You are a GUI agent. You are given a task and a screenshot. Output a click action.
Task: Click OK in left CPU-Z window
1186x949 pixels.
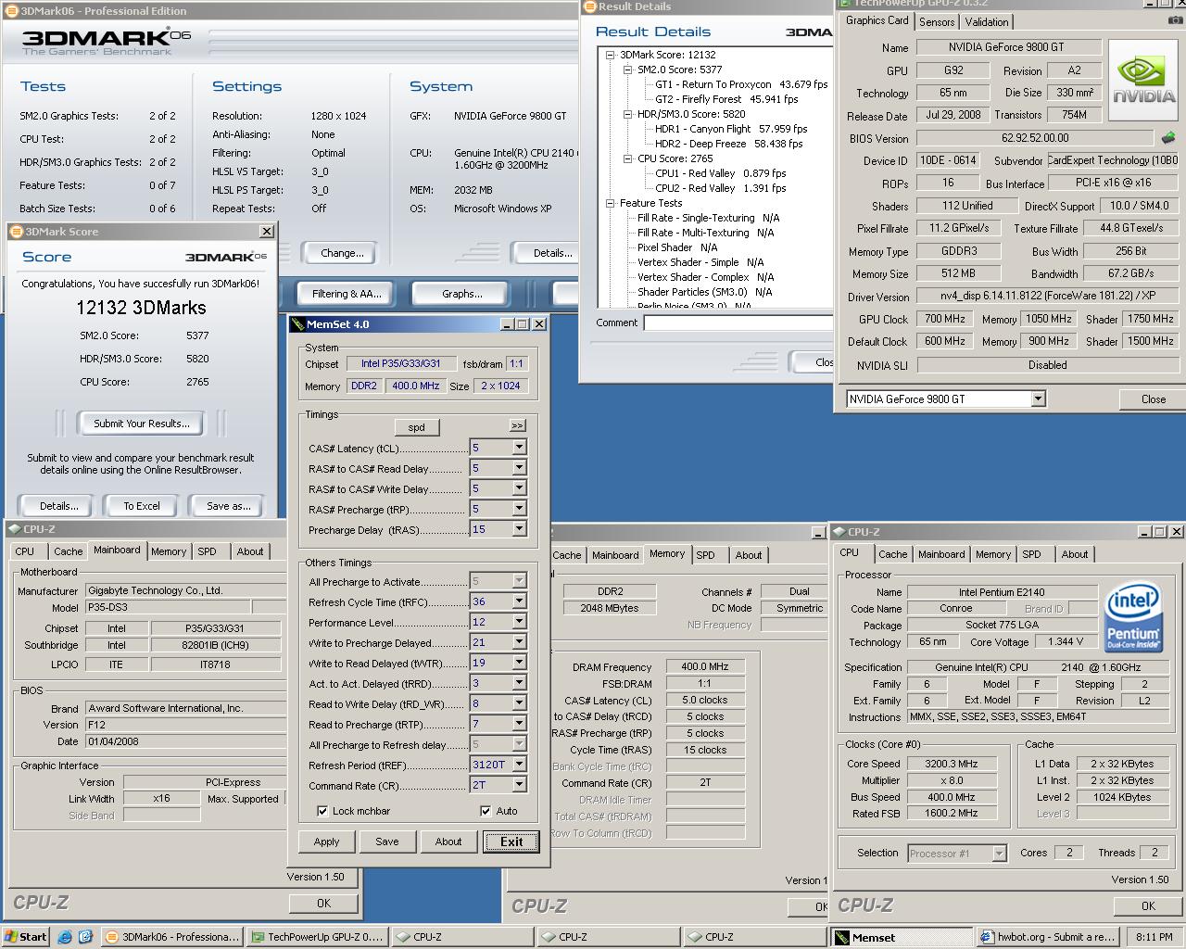pos(323,903)
